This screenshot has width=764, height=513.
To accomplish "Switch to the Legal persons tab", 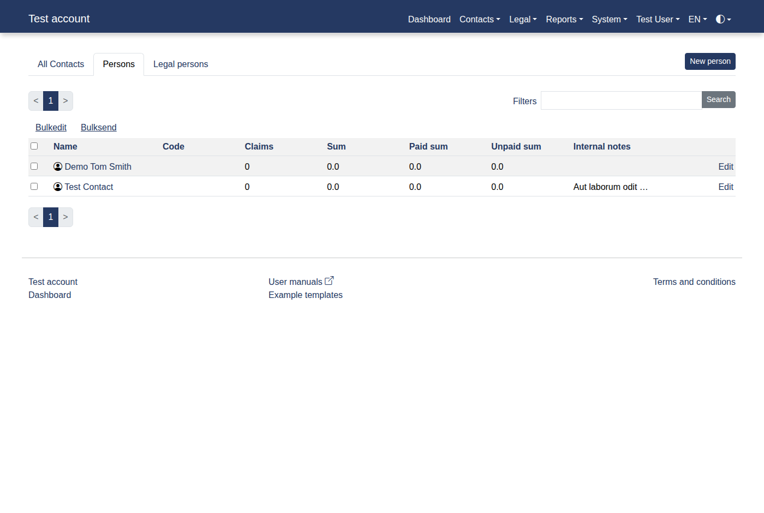I will coord(181,64).
